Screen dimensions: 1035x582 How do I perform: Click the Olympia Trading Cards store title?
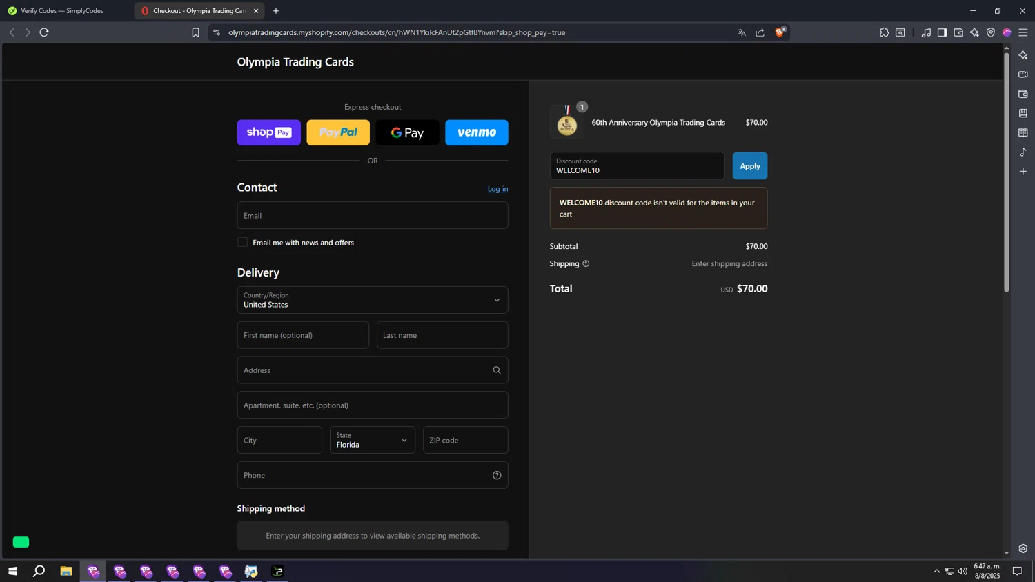[295, 61]
